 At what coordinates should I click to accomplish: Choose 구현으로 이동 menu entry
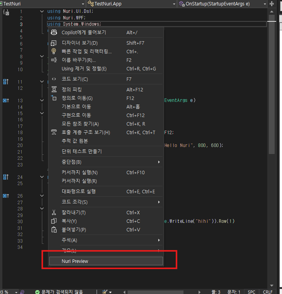[x=106, y=115]
